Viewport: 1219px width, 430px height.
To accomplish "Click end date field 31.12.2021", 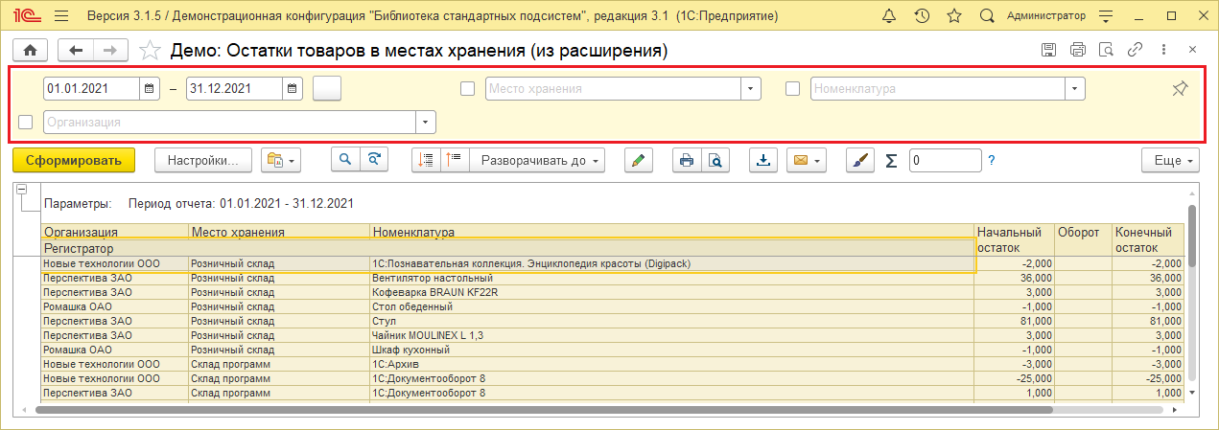I will pos(234,88).
